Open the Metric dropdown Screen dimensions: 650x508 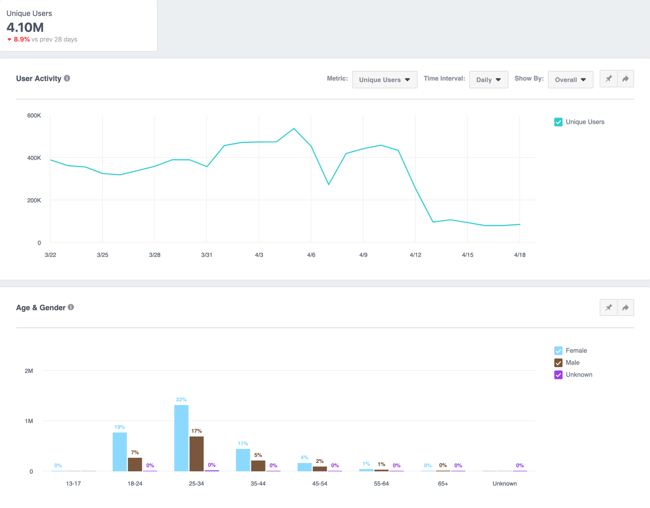click(x=385, y=79)
